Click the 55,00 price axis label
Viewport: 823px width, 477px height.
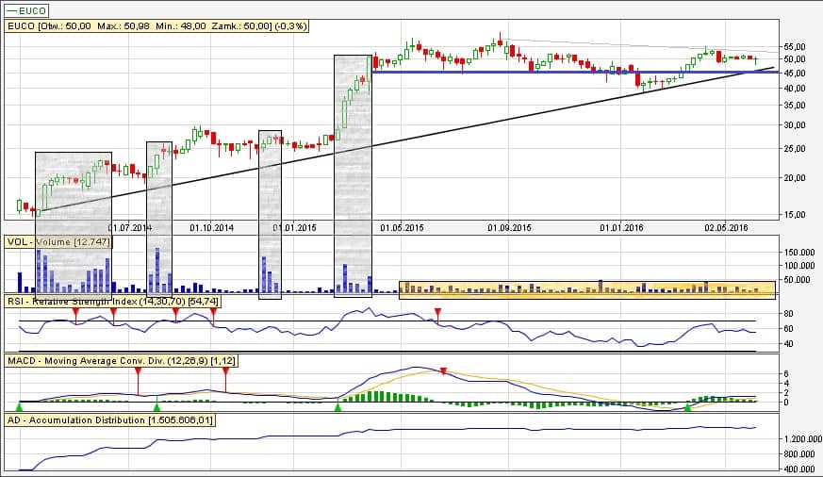794,46
